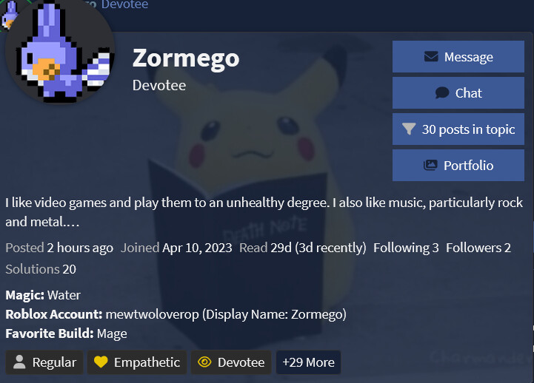Open Zormego's large pixel avatar
This screenshot has width=534, height=383.
click(x=60, y=51)
